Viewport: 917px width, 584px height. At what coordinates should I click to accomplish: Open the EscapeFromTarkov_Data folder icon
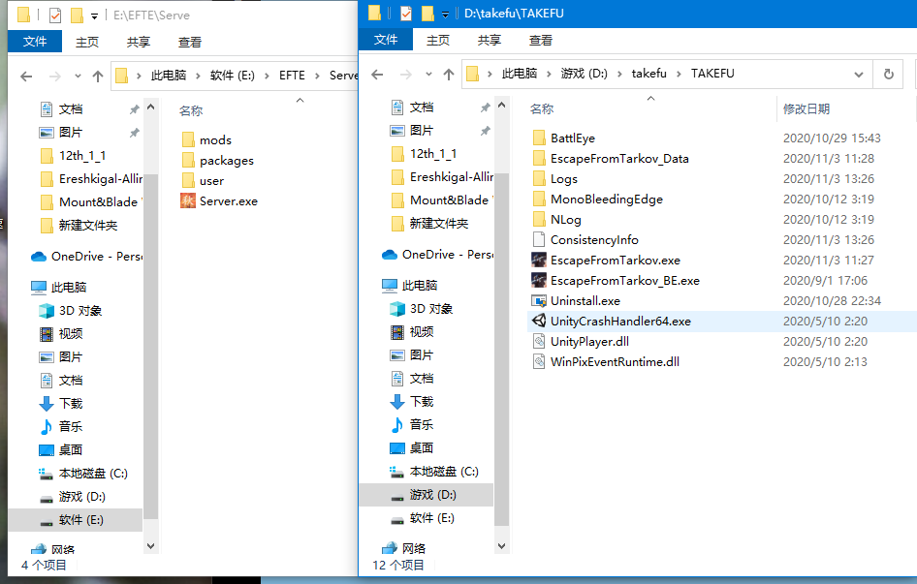[539, 159]
